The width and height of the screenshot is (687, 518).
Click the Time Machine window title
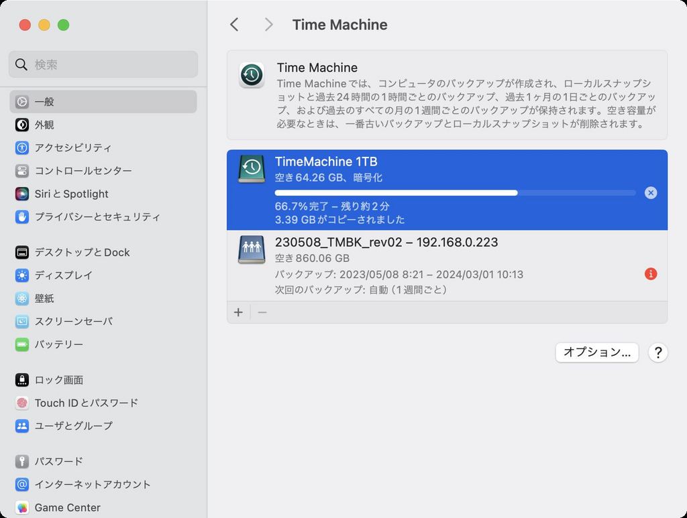pos(340,25)
